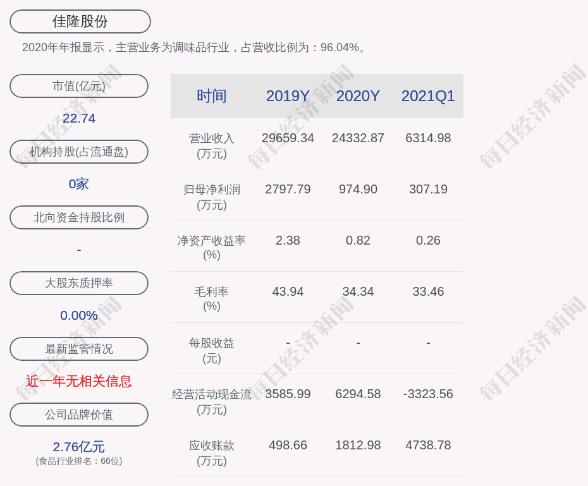Click the 22.74 market cap value
This screenshot has width=588, height=486.
point(78,118)
